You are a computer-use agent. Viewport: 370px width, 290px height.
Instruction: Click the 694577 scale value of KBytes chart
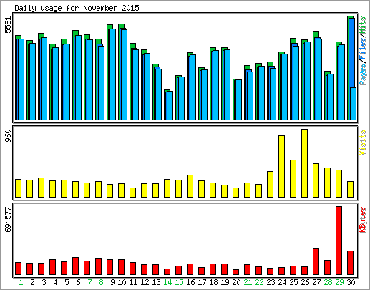pos(8,220)
